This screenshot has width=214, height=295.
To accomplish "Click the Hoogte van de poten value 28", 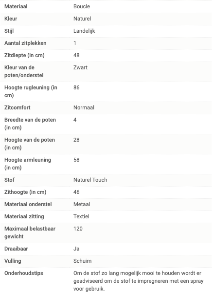I will (76, 140).
